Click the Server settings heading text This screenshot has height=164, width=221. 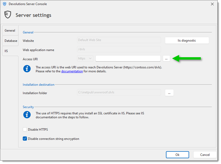point(33,15)
